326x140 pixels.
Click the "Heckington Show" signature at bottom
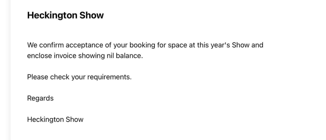pyautogui.click(x=55, y=120)
